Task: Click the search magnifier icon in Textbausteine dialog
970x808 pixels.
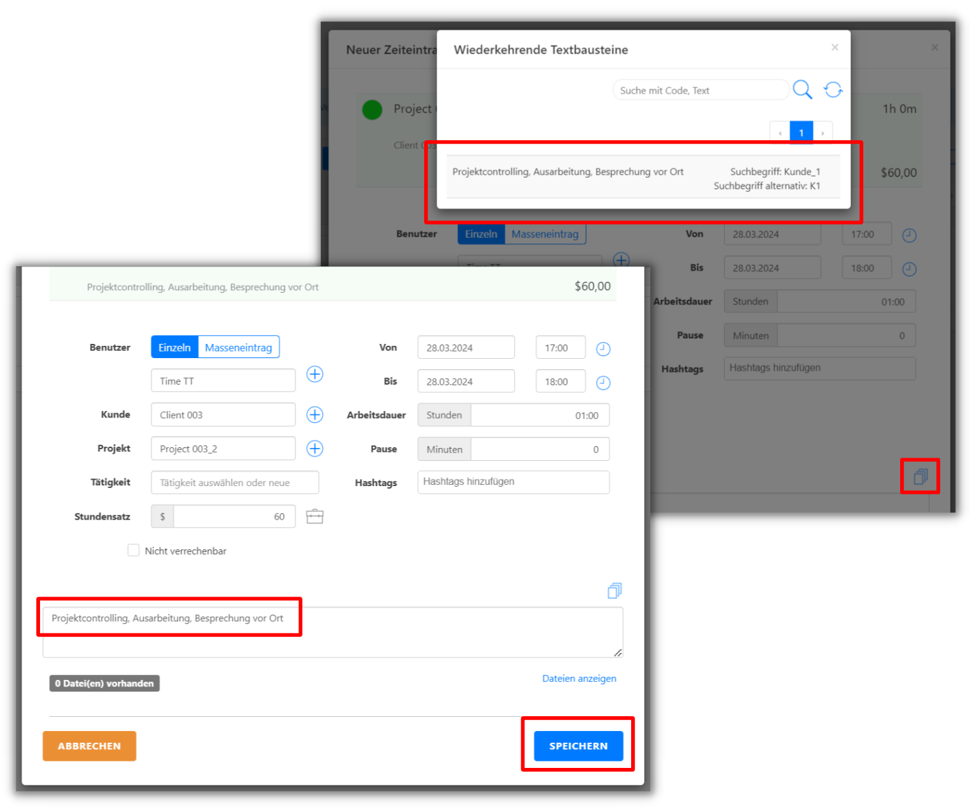Action: click(802, 90)
